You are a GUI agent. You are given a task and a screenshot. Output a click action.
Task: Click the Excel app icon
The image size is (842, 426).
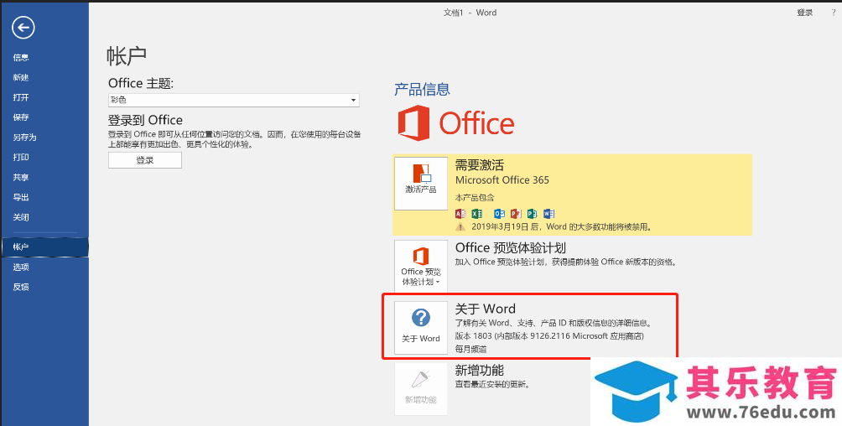(x=477, y=214)
